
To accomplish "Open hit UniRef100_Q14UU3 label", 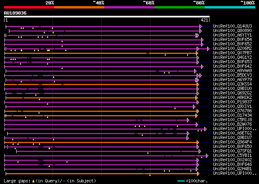I will click(x=232, y=26).
